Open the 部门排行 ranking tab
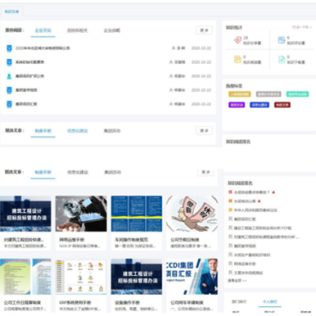 coord(239,302)
